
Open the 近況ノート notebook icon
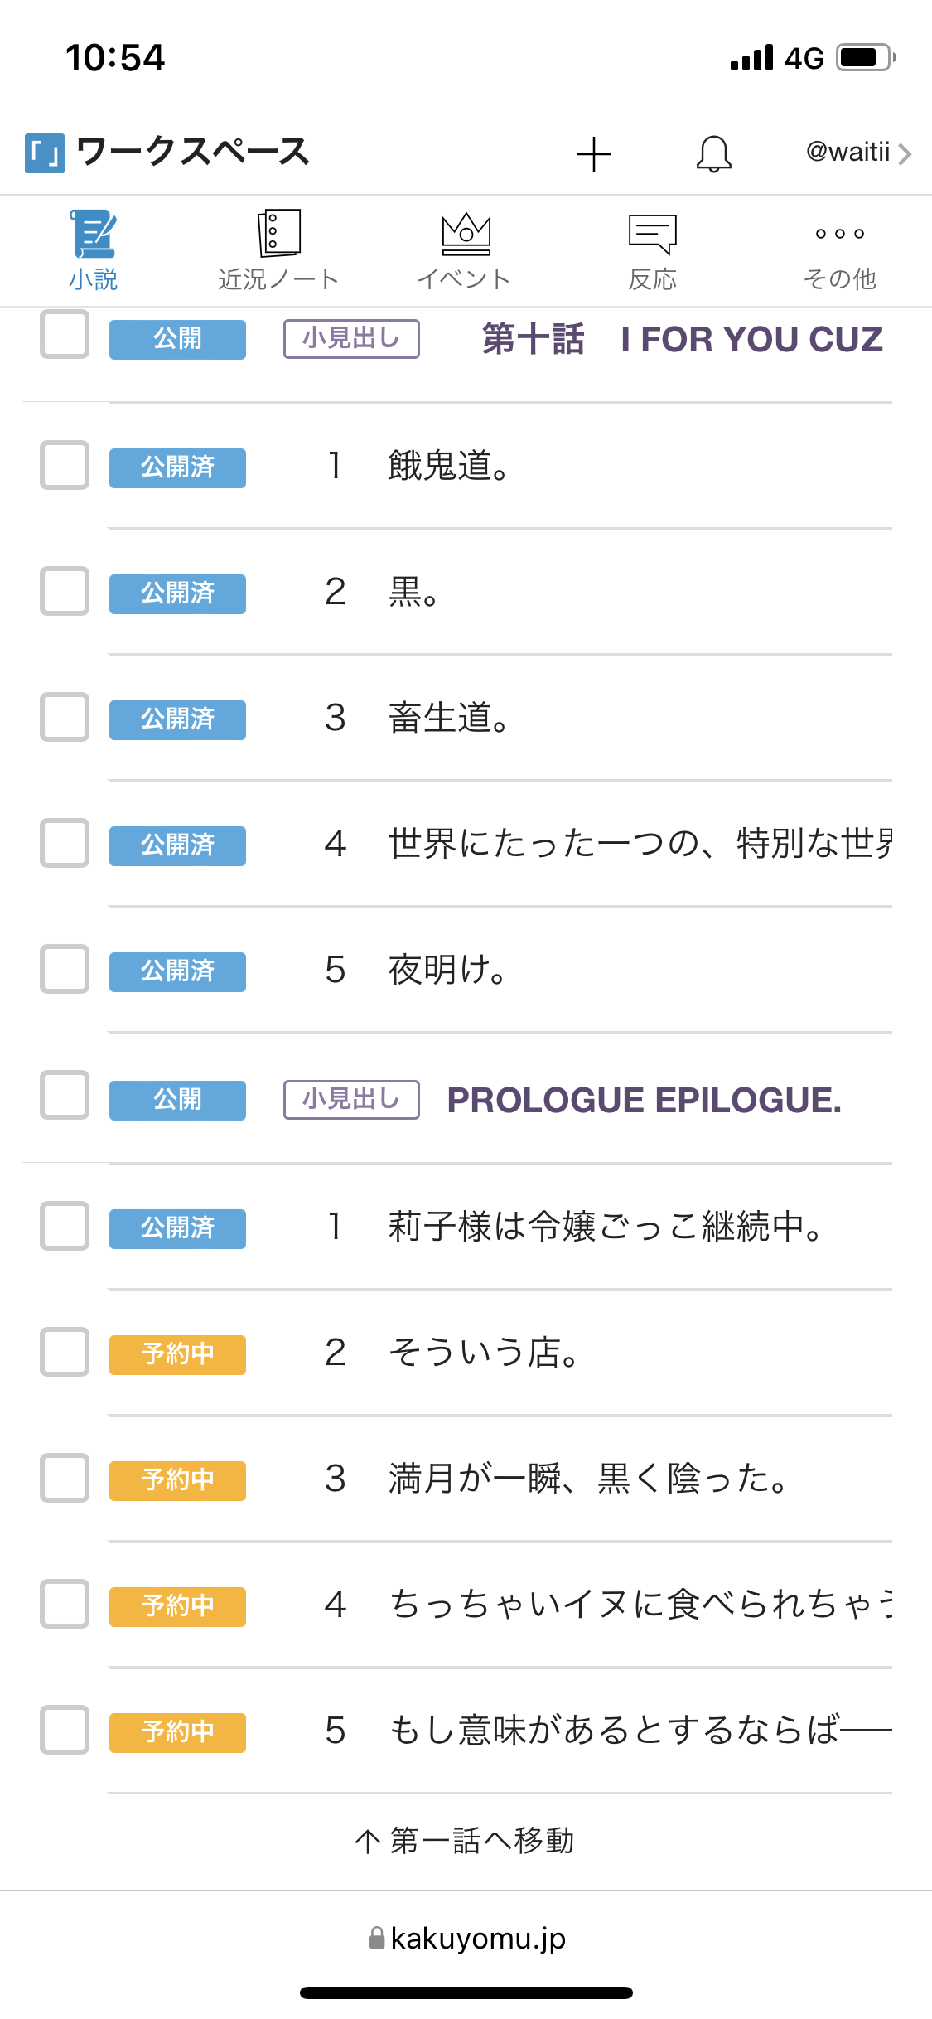(x=278, y=233)
